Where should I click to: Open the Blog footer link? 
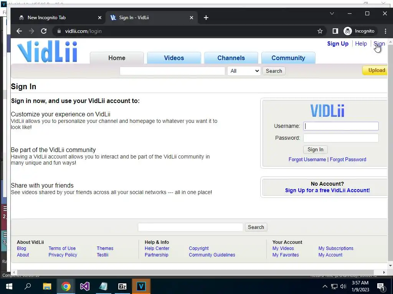pos(21,248)
